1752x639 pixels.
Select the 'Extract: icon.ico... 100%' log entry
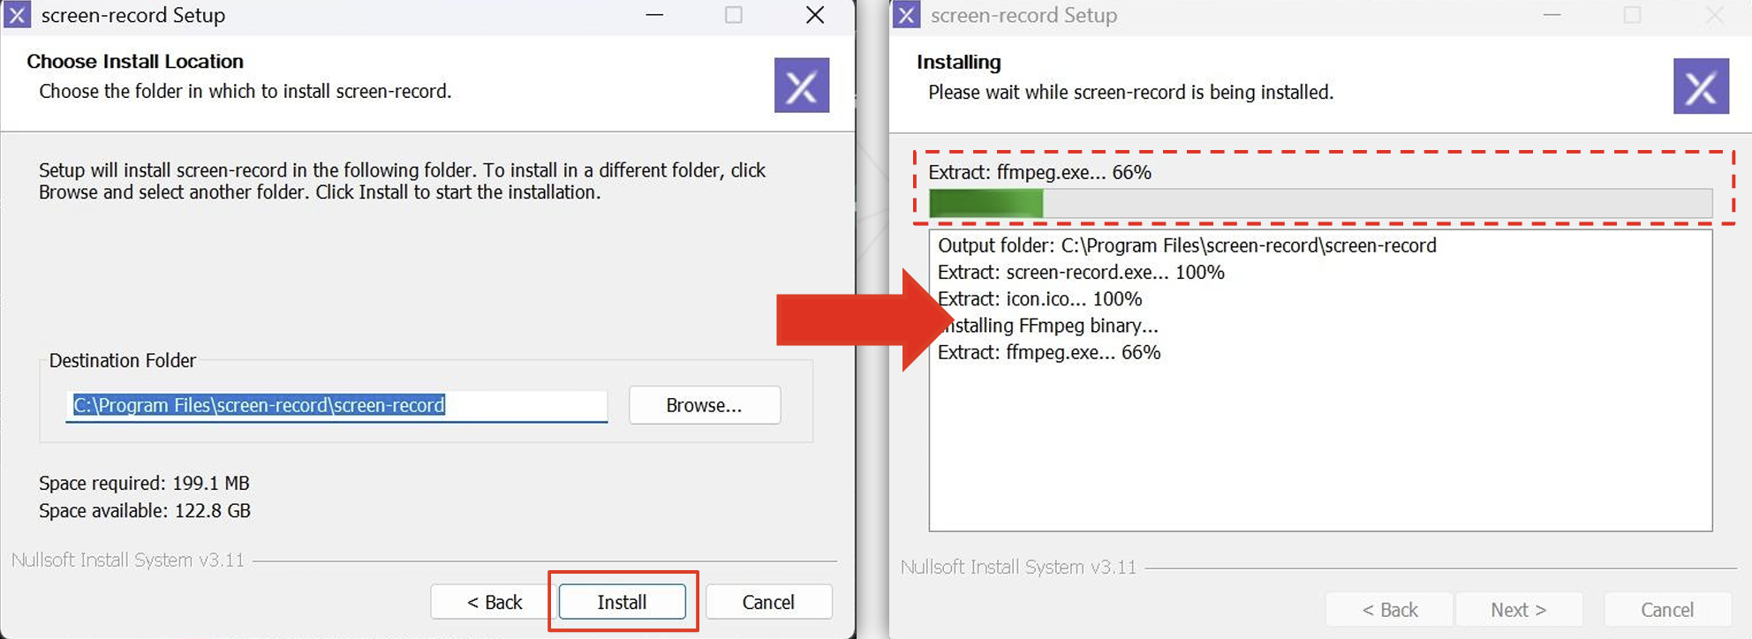pos(1039,299)
